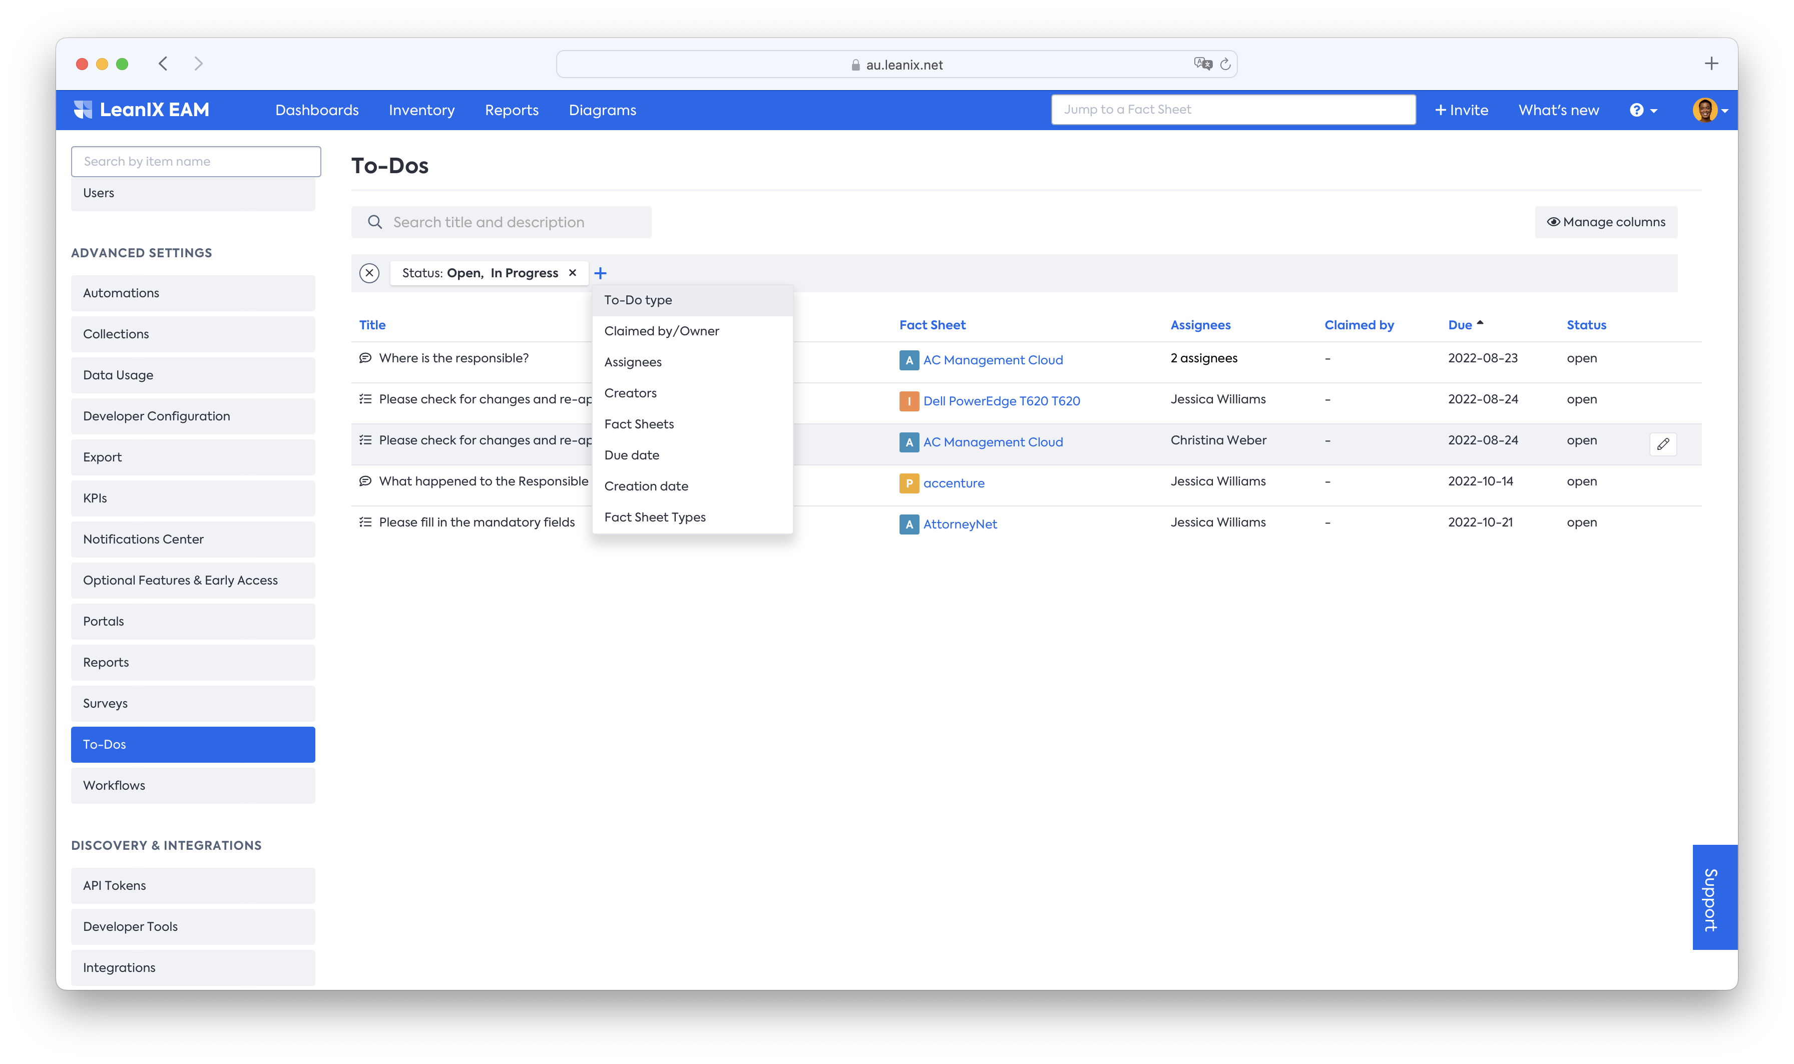This screenshot has width=1794, height=1064.
Task: Click the Invite button
Action: point(1461,111)
